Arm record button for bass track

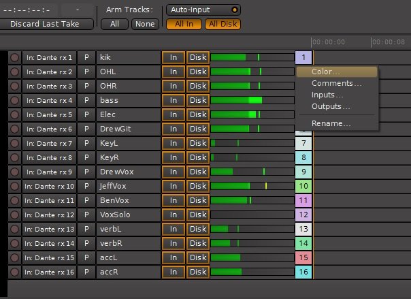[14, 100]
